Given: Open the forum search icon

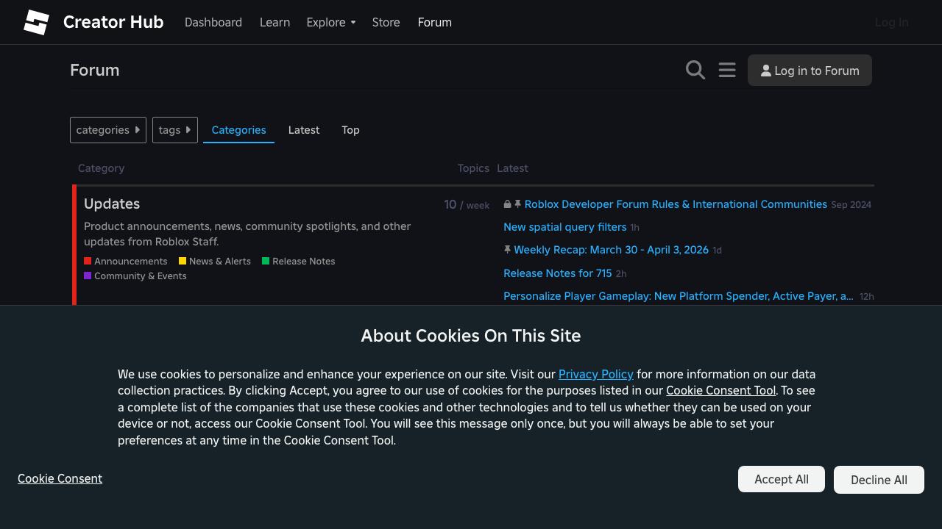Looking at the screenshot, I should (x=695, y=70).
